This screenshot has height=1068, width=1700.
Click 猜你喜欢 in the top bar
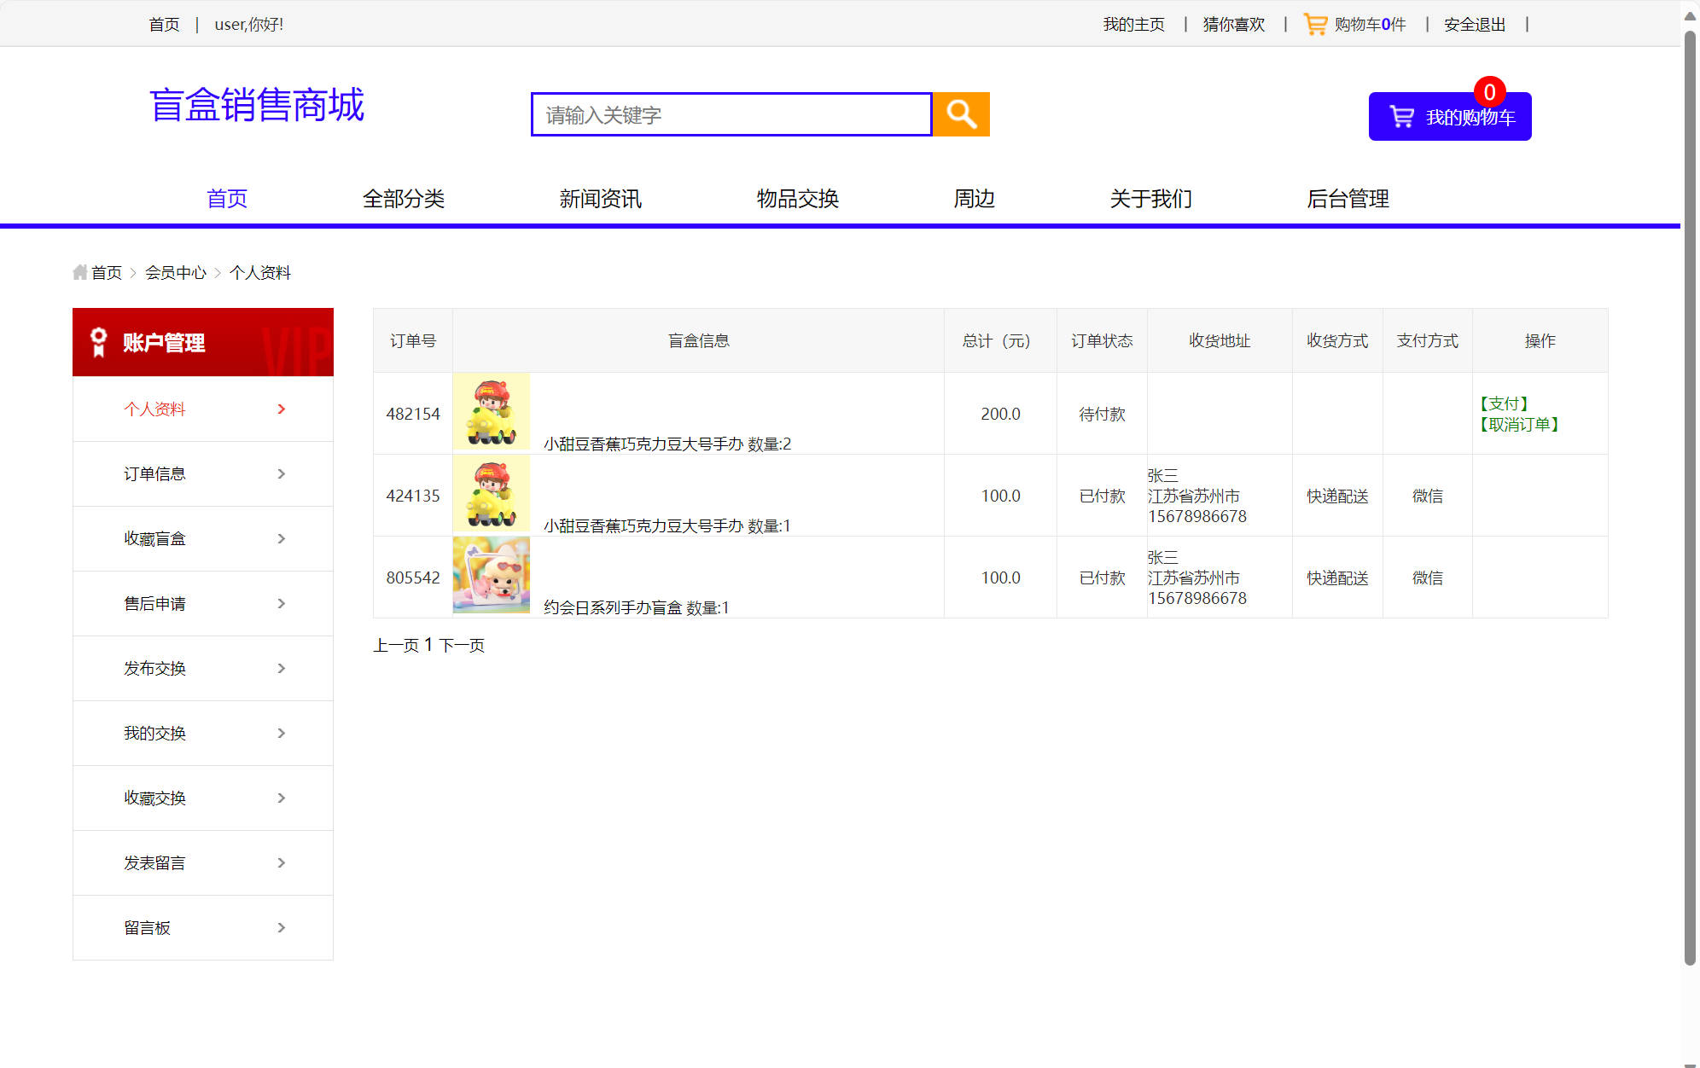coord(1232,24)
